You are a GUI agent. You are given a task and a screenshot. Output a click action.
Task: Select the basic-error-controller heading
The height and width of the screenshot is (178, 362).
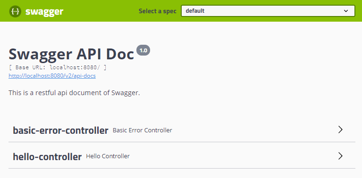coord(60,130)
